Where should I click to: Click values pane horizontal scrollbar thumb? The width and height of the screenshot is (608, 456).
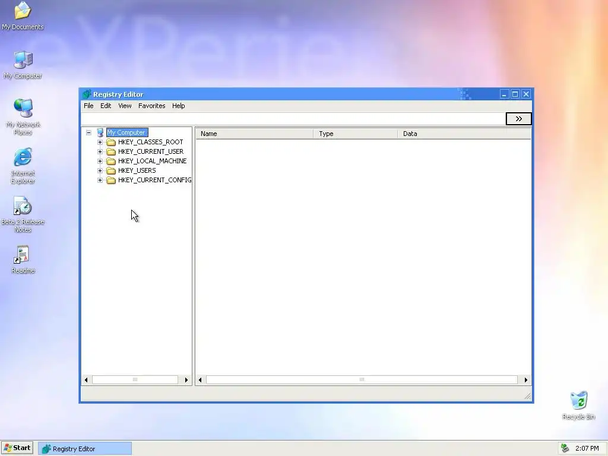362,380
